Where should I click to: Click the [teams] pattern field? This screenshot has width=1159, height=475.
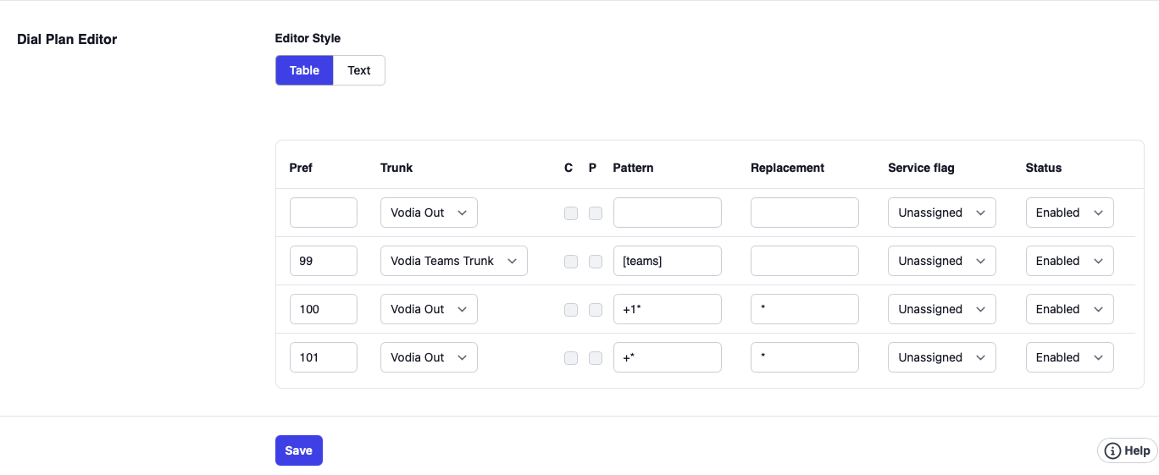(x=667, y=261)
